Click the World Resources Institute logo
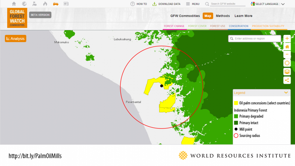Image resolution: width=295 pixels, height=166 pixels. (x=235, y=155)
